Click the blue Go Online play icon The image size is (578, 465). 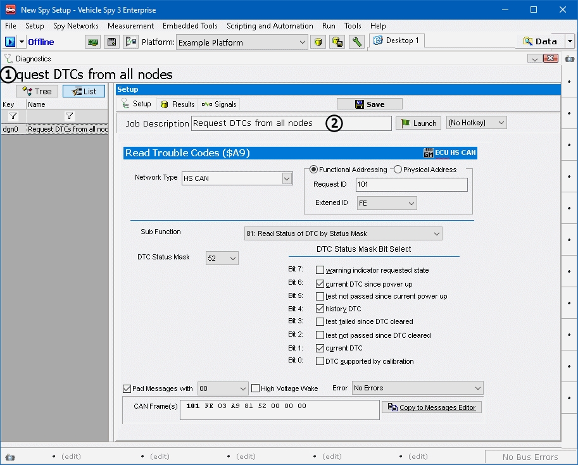tap(10, 42)
